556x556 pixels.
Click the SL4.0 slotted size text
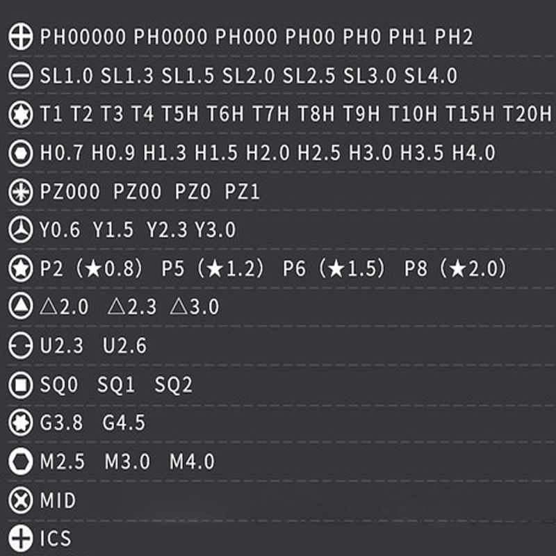point(431,76)
